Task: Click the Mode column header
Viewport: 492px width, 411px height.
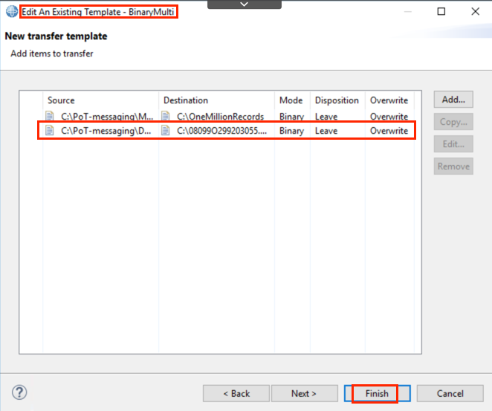Action: click(292, 100)
